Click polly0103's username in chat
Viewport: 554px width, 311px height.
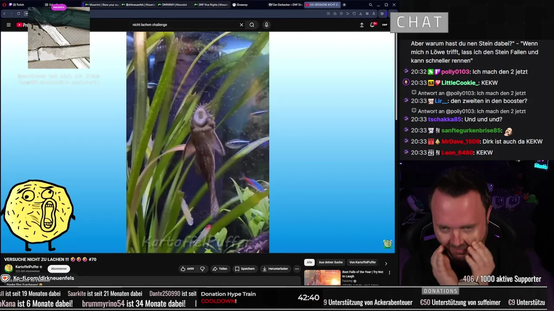pos(455,72)
